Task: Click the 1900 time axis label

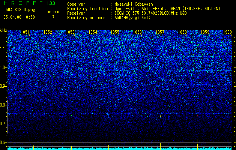Action: (227, 32)
